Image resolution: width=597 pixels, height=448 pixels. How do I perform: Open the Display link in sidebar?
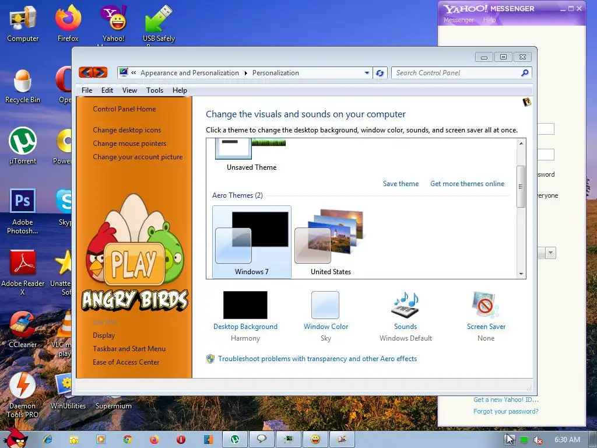104,335
